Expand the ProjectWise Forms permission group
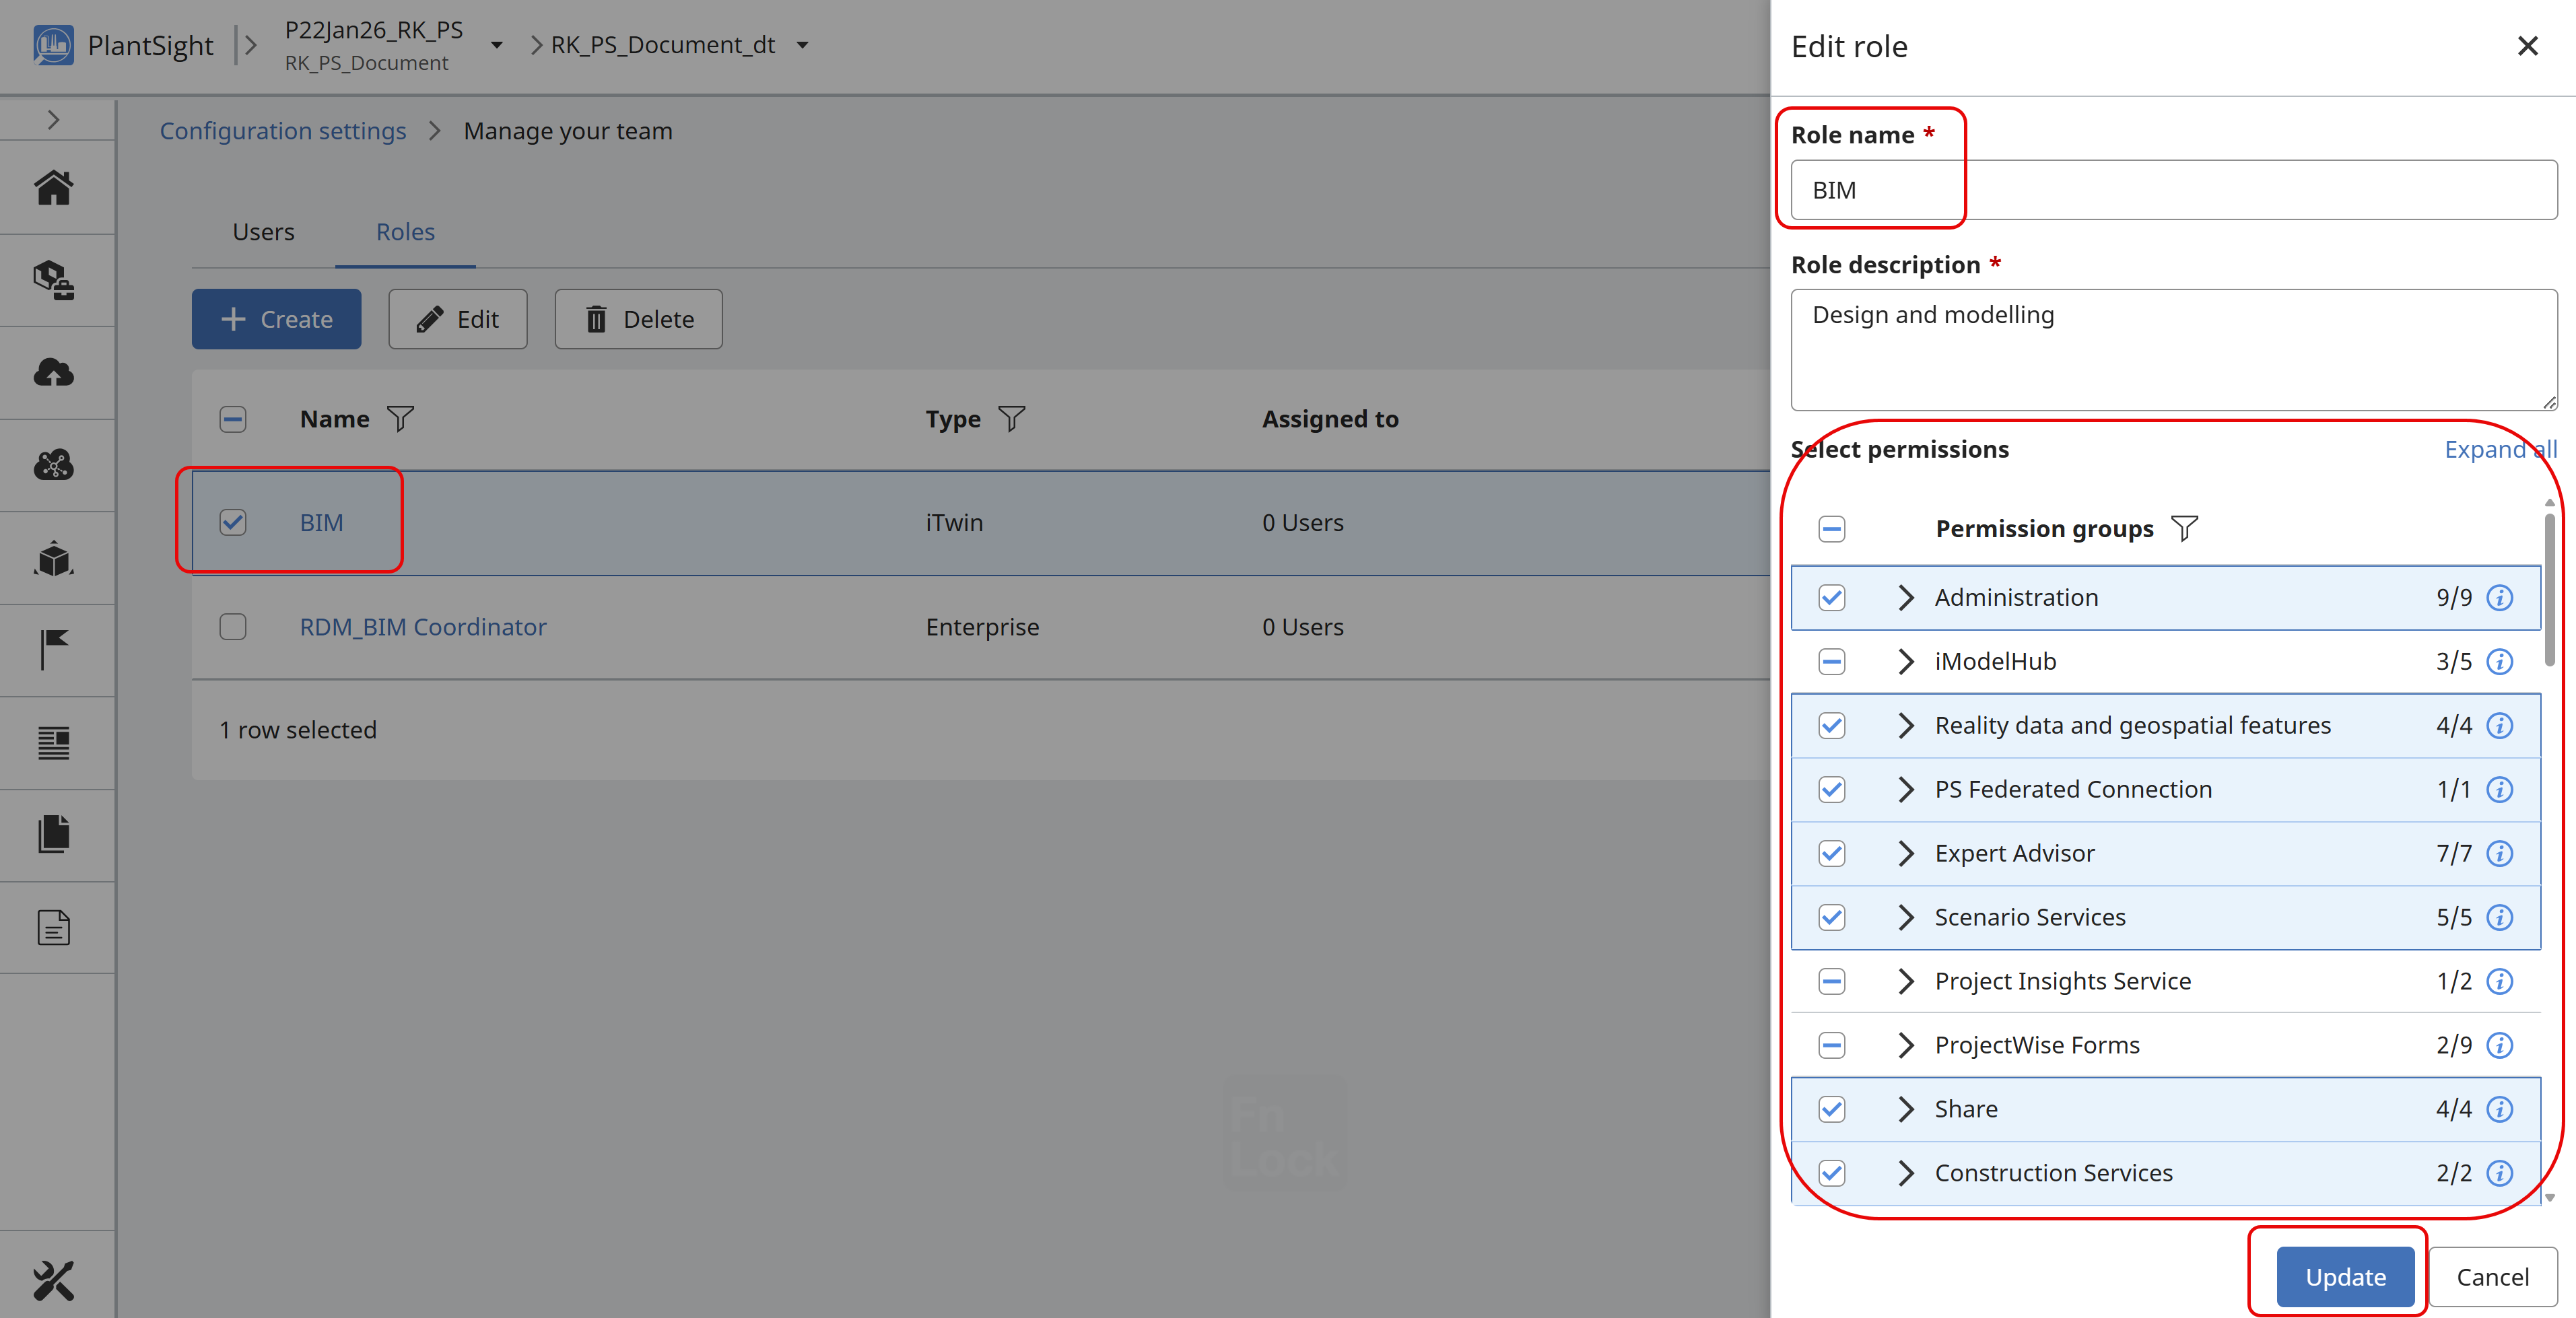Image resolution: width=2576 pixels, height=1318 pixels. (1905, 1045)
